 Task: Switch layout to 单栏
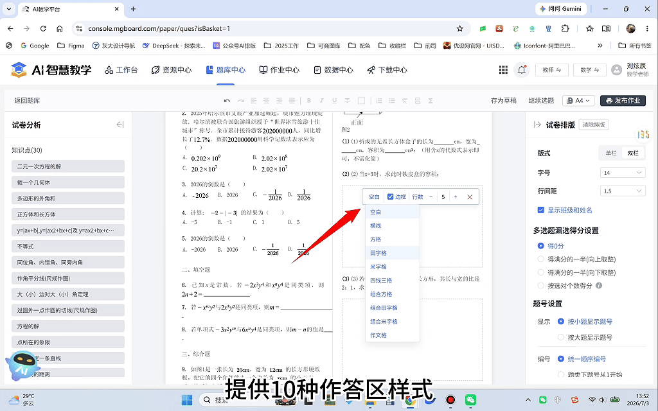611,153
